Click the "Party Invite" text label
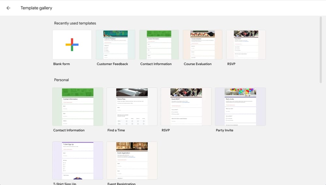The width and height of the screenshot is (326, 185). coord(225,130)
